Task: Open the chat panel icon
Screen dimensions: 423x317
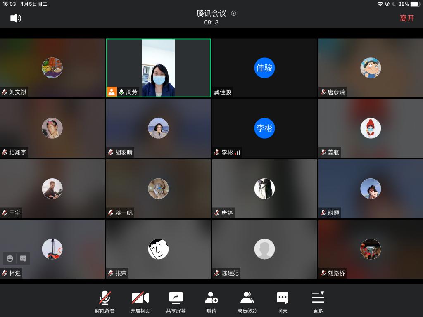Action: coord(283,297)
